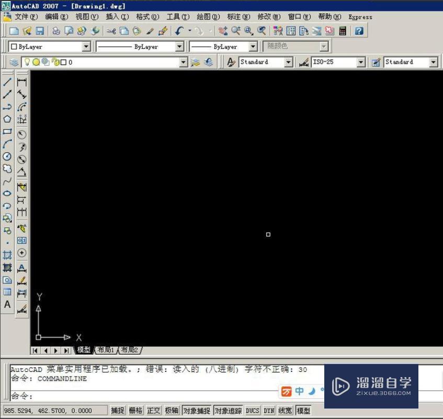Toggle 极轴 (Polar) tracking

[x=172, y=410]
